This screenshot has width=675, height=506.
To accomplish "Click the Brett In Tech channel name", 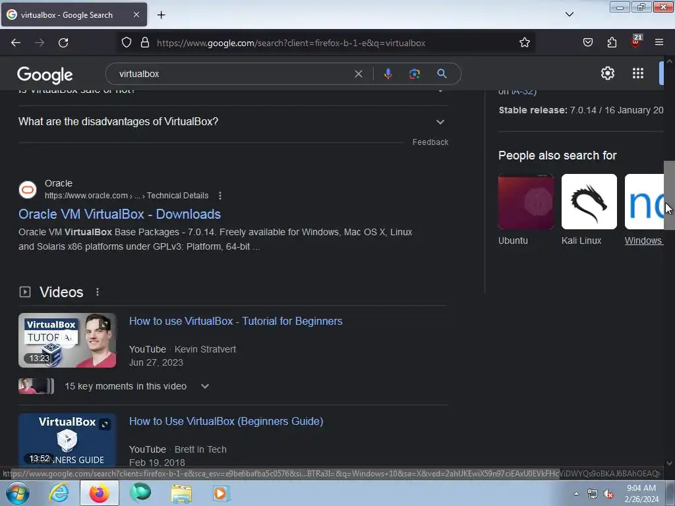I will (200, 449).
